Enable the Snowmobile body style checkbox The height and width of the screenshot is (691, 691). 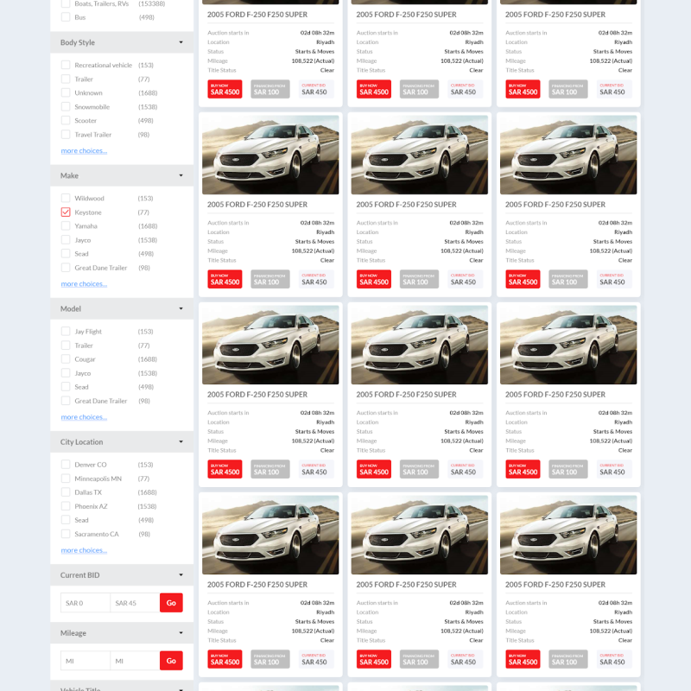coord(66,107)
